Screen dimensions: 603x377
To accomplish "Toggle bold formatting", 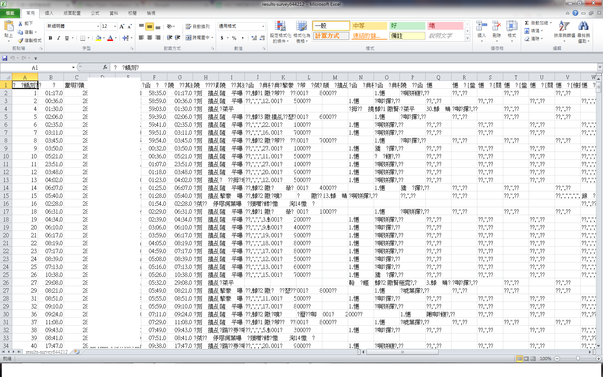I will (x=50, y=38).
